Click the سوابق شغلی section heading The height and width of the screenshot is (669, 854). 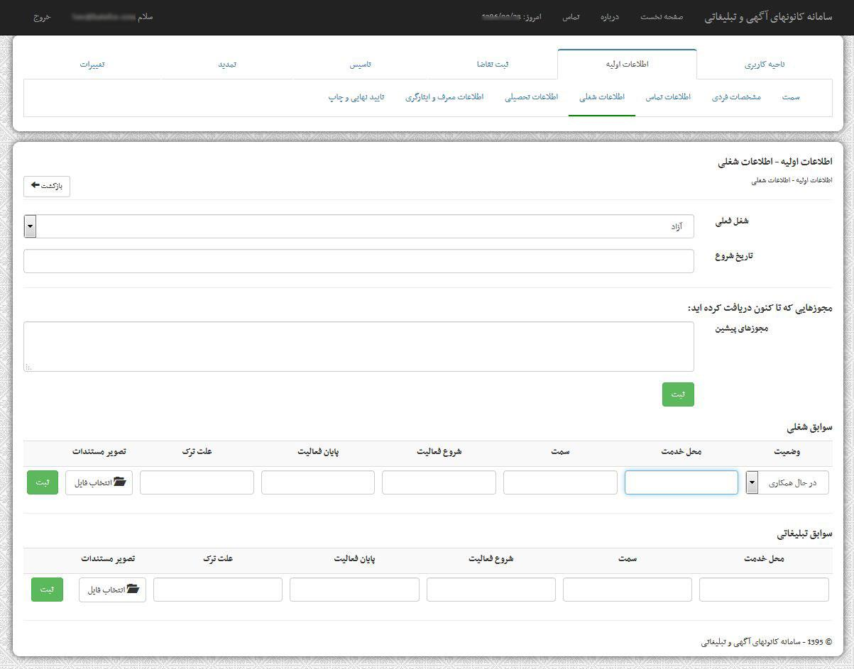809,427
